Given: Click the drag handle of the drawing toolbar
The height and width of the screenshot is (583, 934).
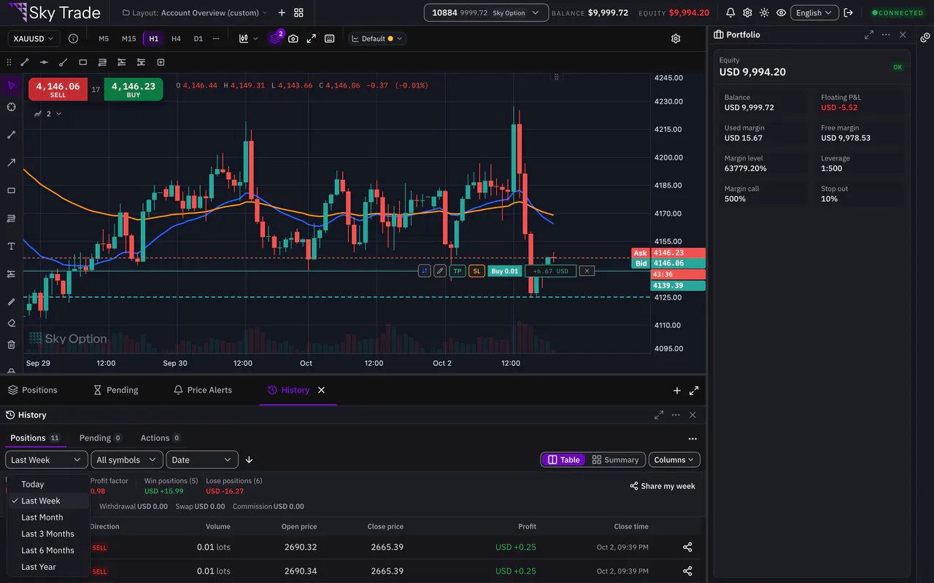Looking at the screenshot, I should 9,63.
